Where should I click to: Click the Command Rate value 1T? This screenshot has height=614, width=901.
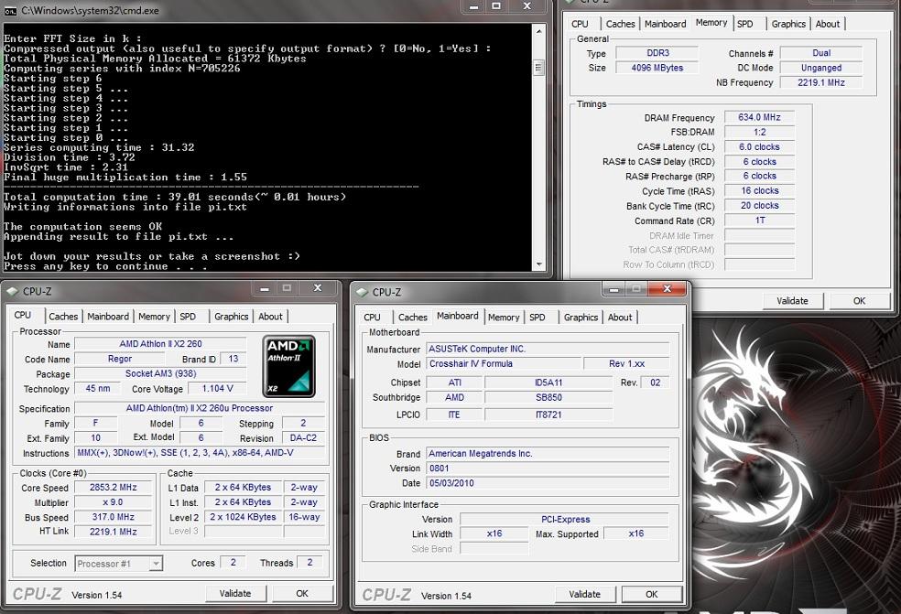pos(760,221)
